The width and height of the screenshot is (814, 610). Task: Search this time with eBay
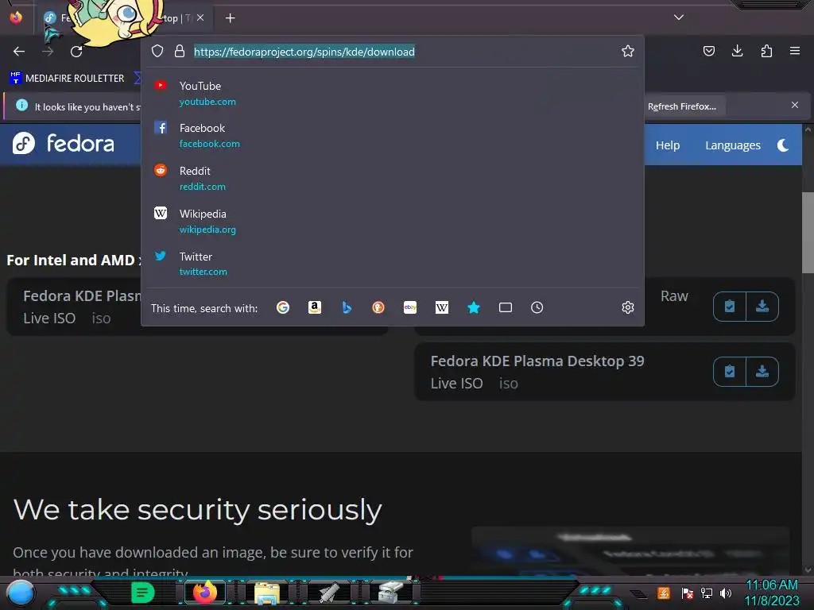(x=410, y=307)
